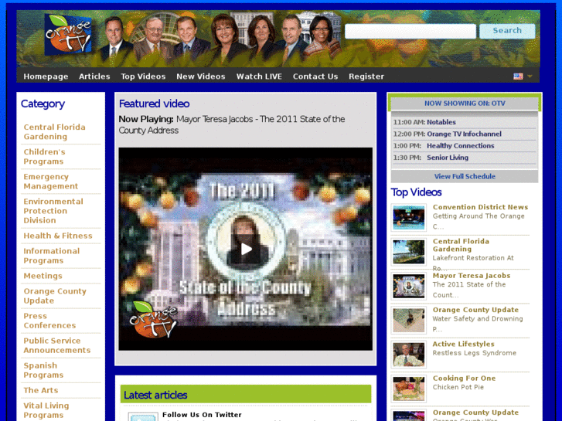The image size is (562, 421).
Task: Click Active Lifestyles video title
Action: 463,344
